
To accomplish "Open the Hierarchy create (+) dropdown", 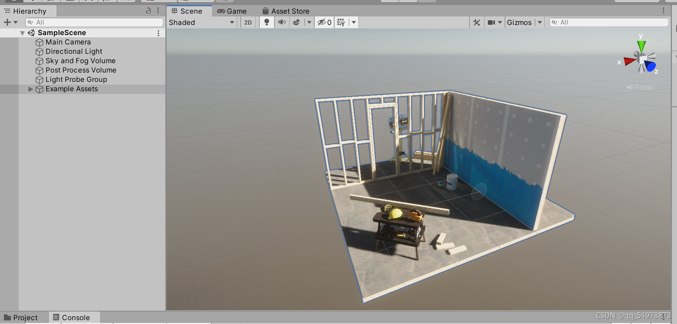I will (11, 22).
